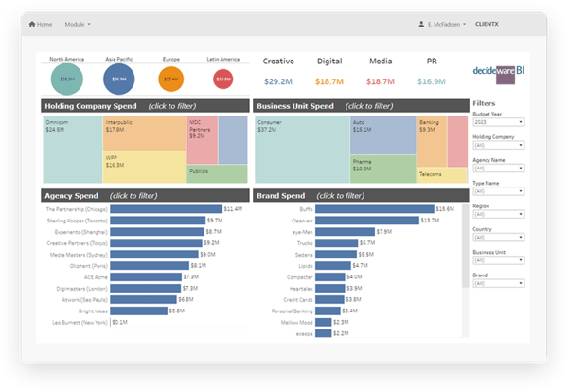Click the Lipido brand bar
Viewport: 568px width, 391px height.
click(333, 266)
